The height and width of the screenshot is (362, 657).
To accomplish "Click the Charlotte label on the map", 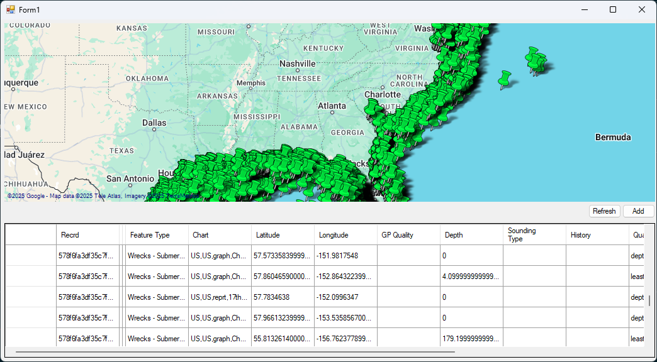I will (x=383, y=94).
